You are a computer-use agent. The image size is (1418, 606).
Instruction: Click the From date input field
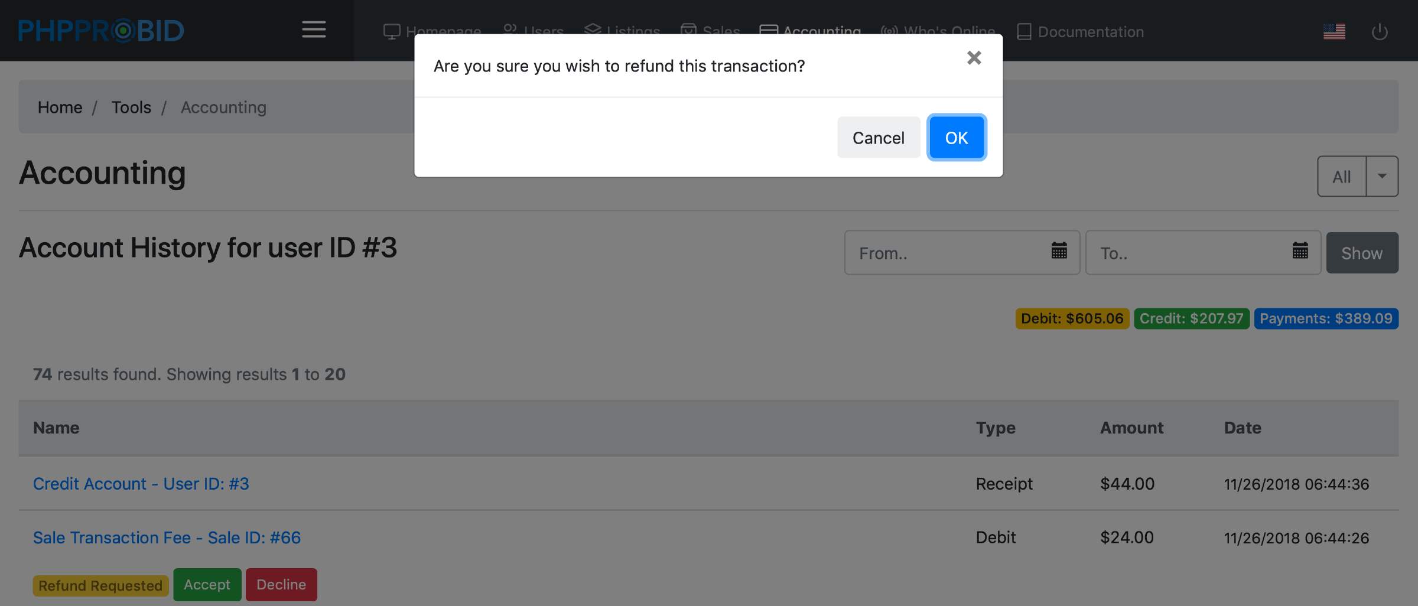pos(945,253)
